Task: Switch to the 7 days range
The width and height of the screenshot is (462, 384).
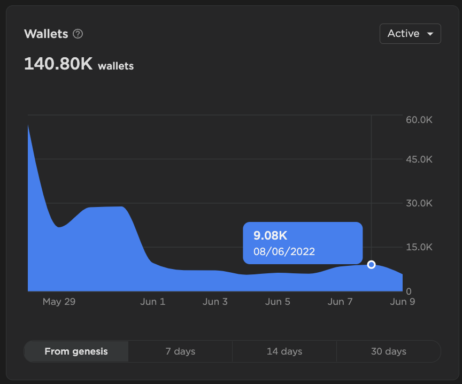Action: (180, 351)
